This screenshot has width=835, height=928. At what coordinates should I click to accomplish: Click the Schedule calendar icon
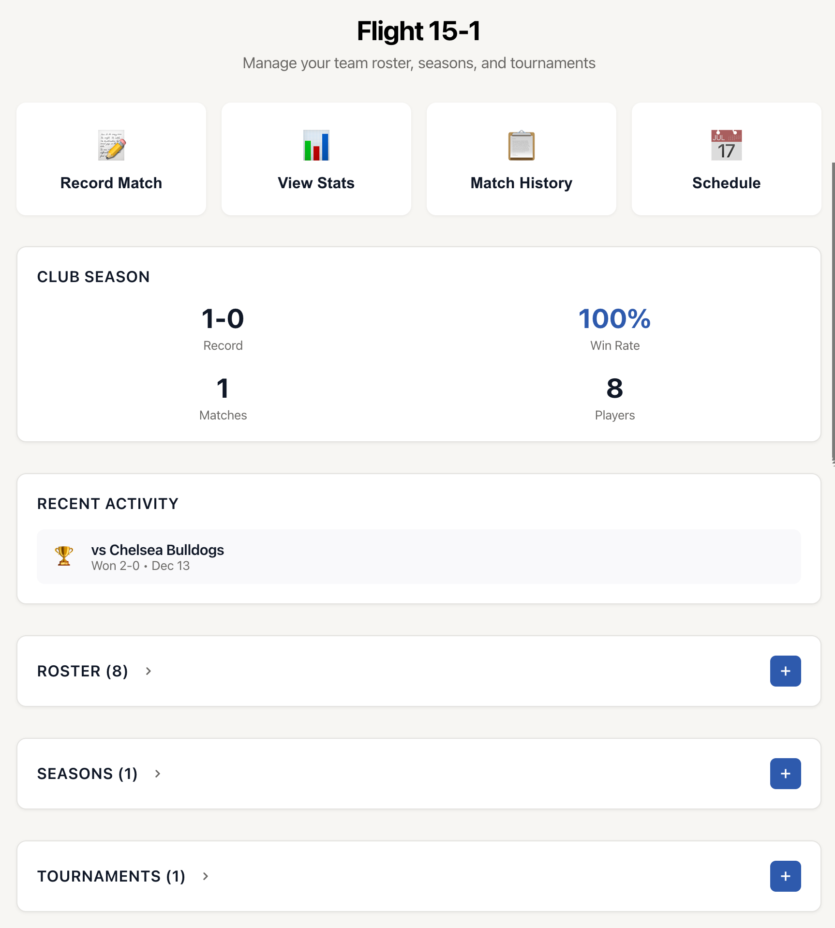click(x=726, y=145)
